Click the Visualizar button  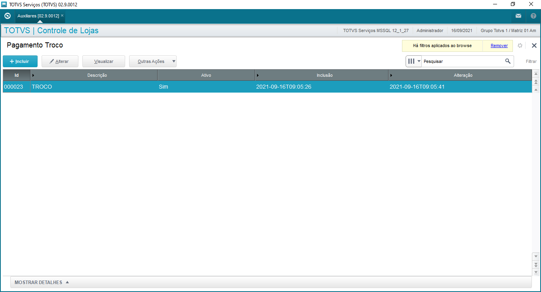point(104,61)
